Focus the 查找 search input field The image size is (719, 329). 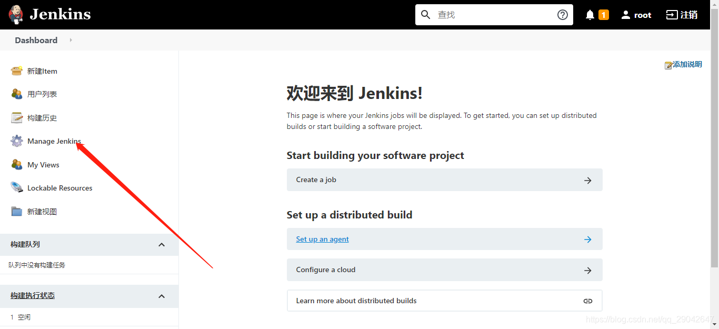(x=495, y=15)
